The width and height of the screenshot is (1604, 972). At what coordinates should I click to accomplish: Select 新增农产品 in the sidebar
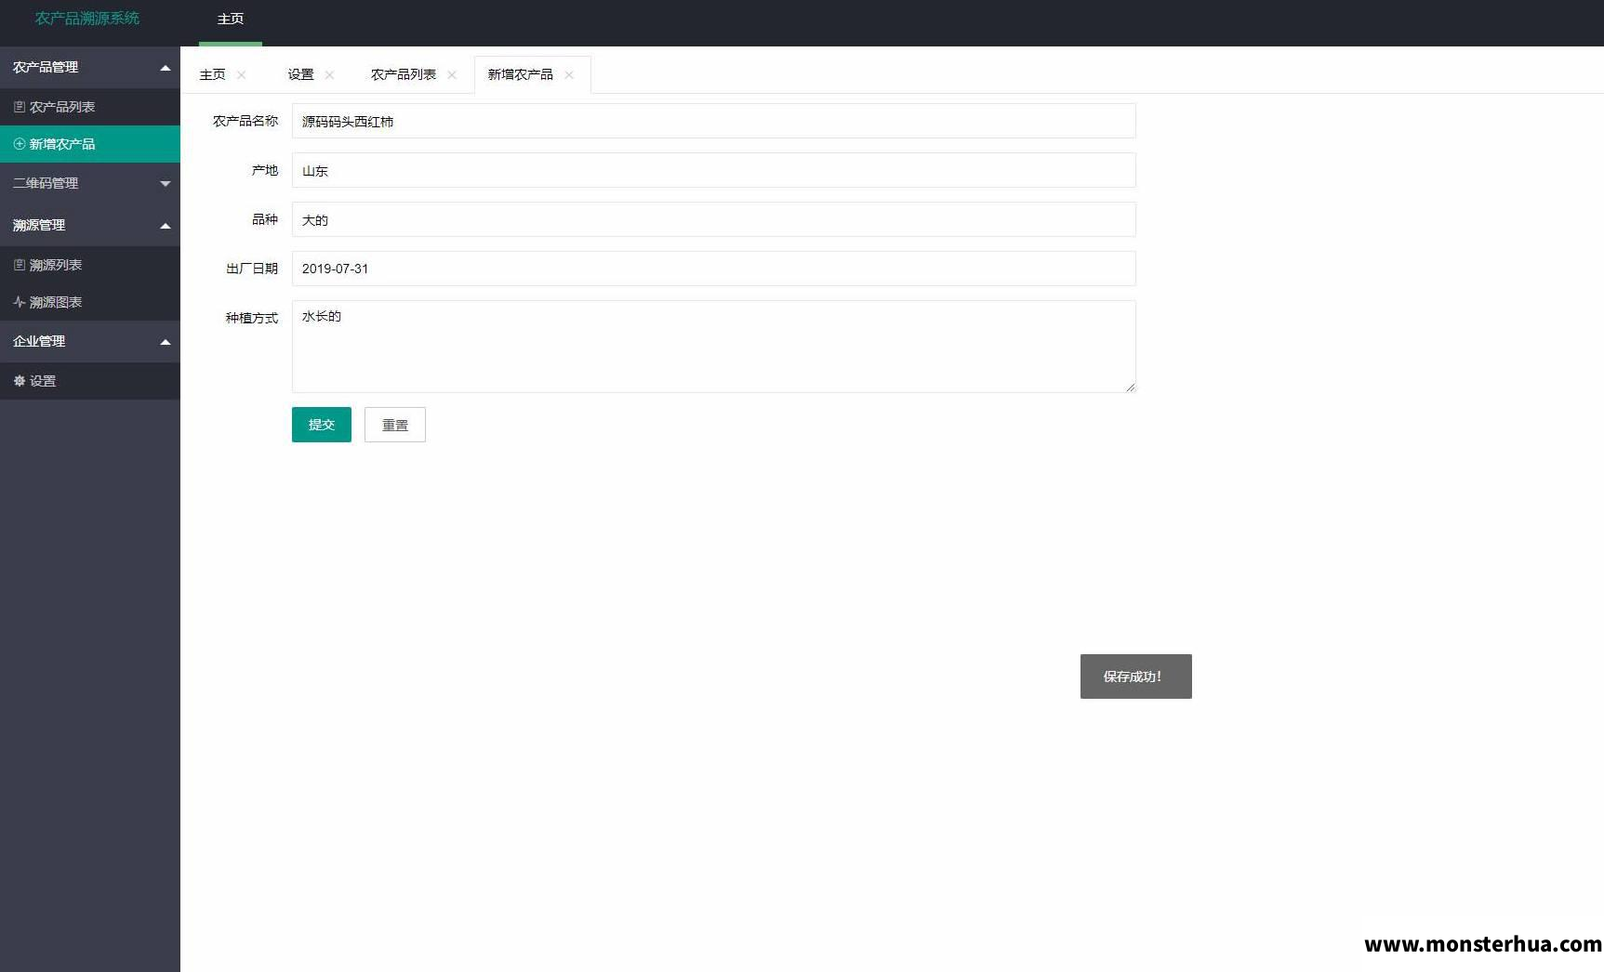click(x=90, y=144)
